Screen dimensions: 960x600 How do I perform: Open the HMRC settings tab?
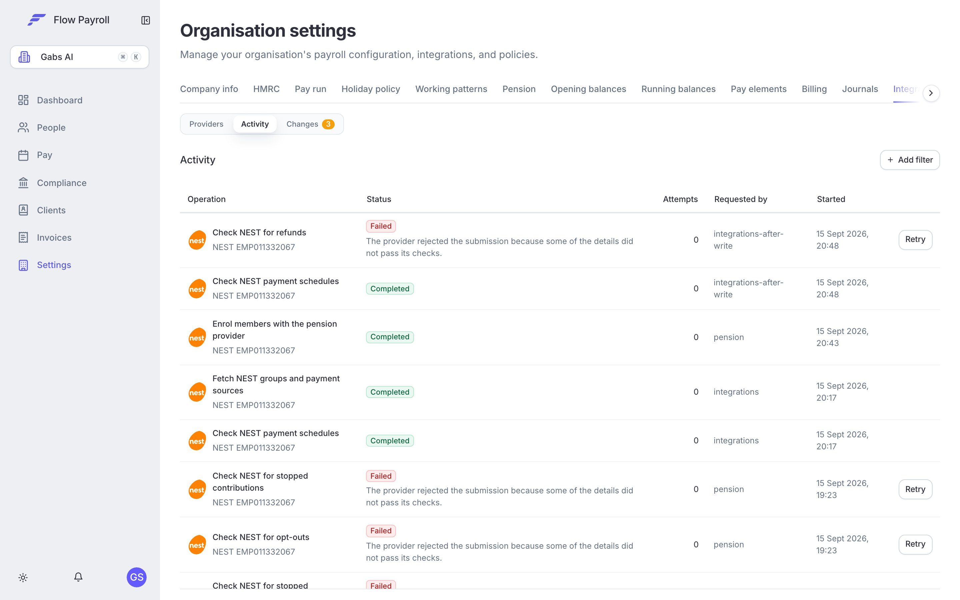pos(266,89)
